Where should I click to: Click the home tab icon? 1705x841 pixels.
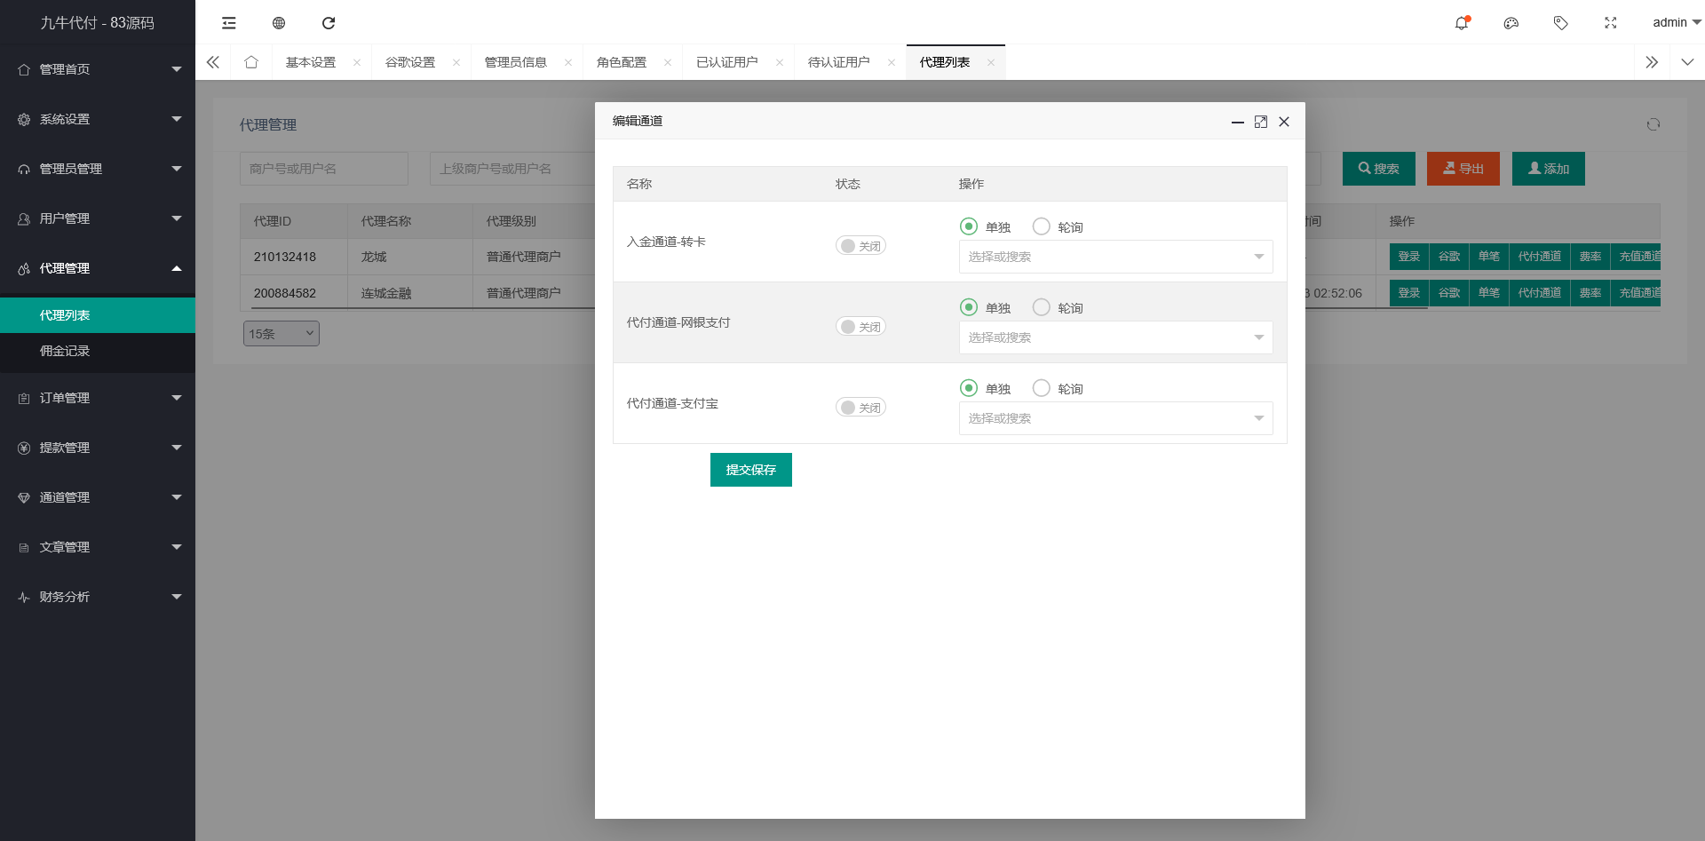pos(251,62)
